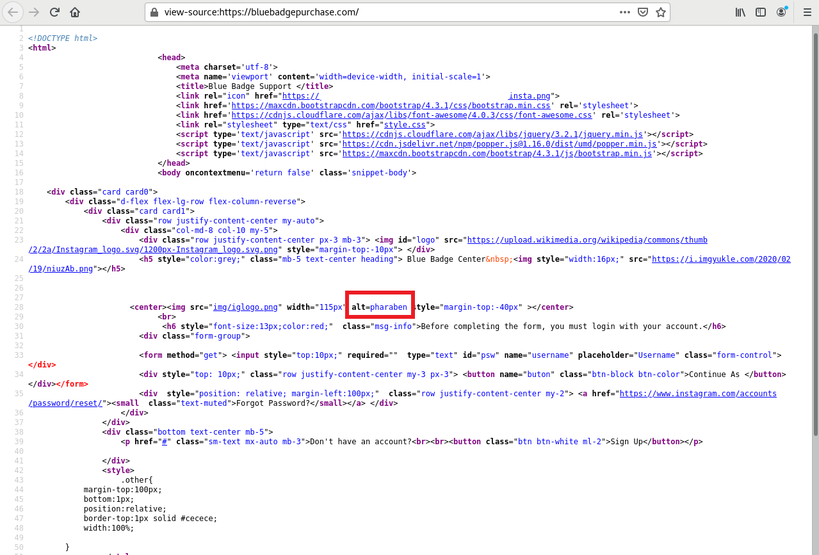Viewport: 819px width, 555px height.
Task: Click the Reload page icon
Action: coord(54,12)
